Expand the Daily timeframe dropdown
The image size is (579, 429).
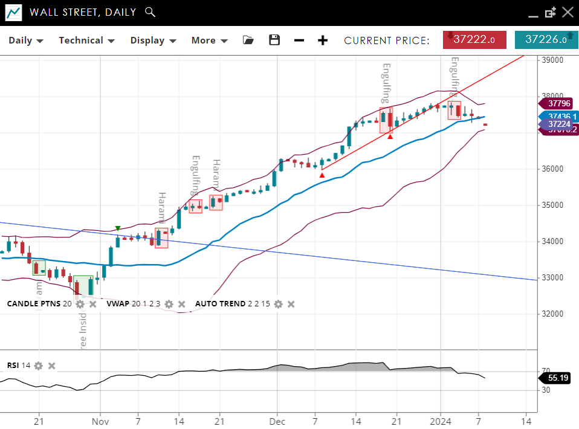point(26,40)
